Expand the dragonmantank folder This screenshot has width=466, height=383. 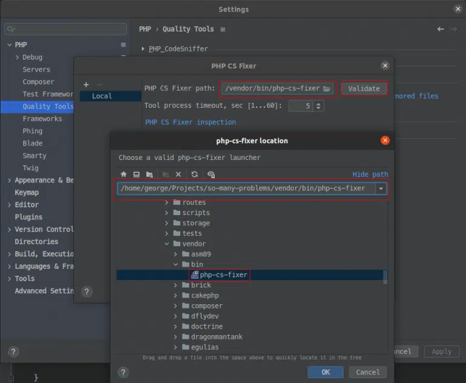[x=175, y=337]
